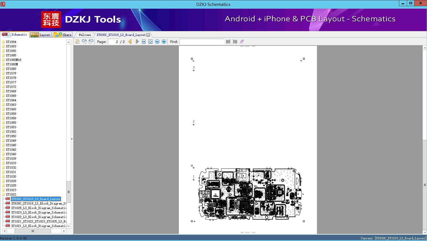Click the DZKJ red logo in banner
The width and height of the screenshot is (427, 241).
pyautogui.click(x=51, y=20)
